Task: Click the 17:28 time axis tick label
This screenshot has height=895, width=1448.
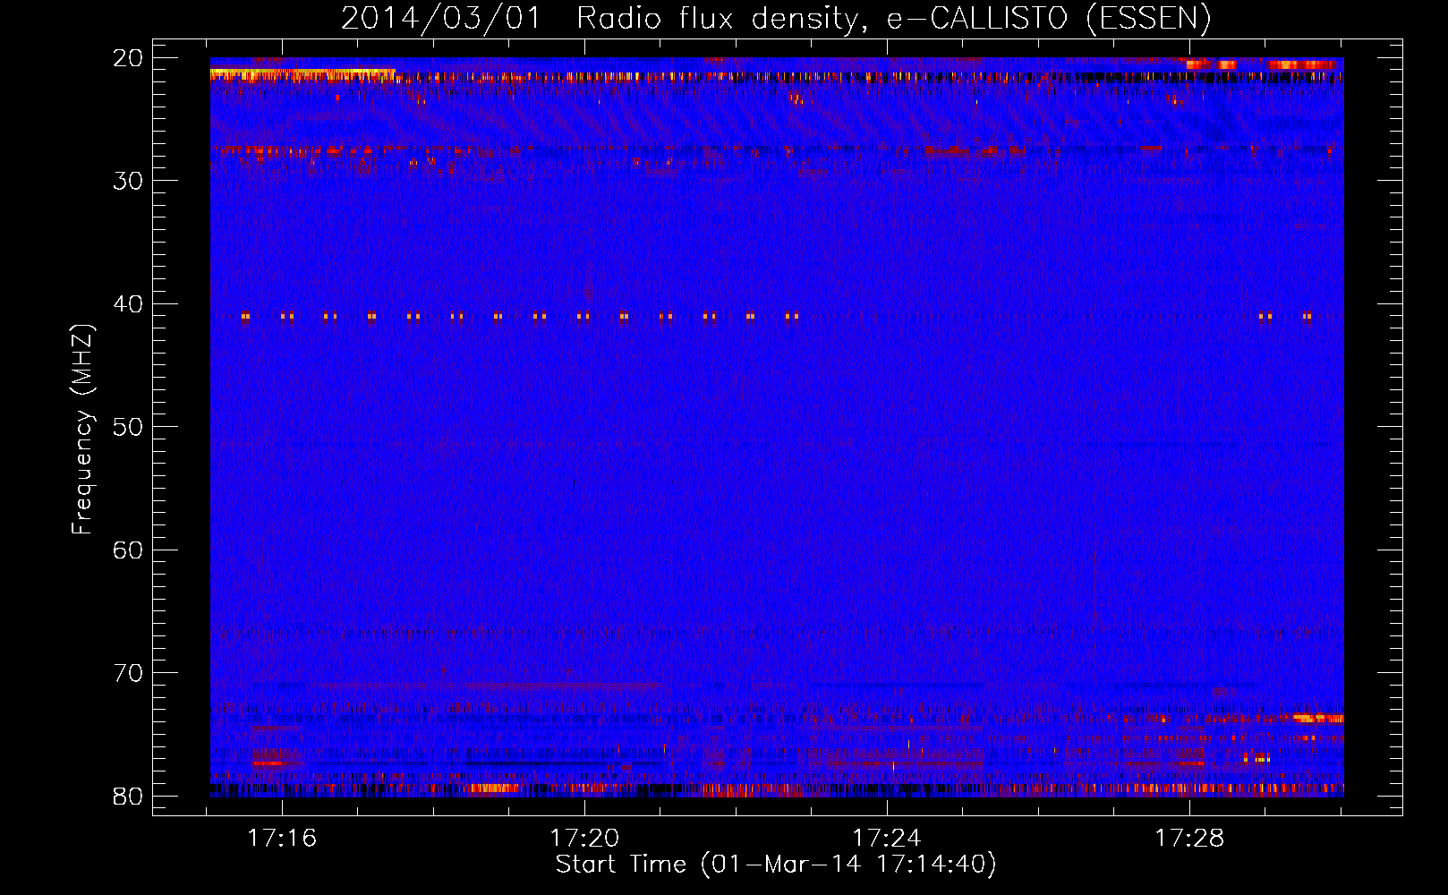Action: click(1189, 839)
